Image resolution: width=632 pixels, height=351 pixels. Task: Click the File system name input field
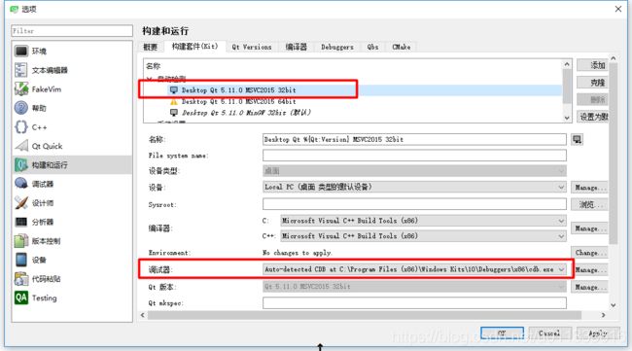click(414, 156)
